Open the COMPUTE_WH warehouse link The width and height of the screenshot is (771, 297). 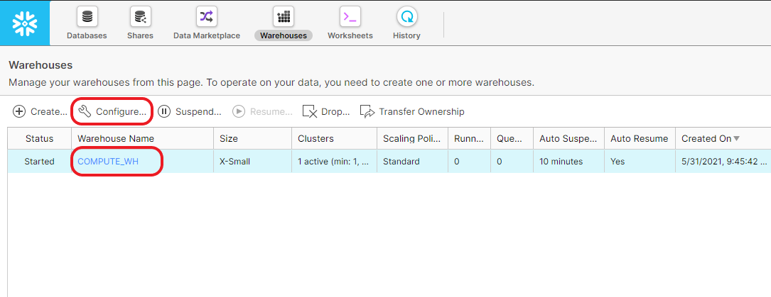[x=108, y=162]
